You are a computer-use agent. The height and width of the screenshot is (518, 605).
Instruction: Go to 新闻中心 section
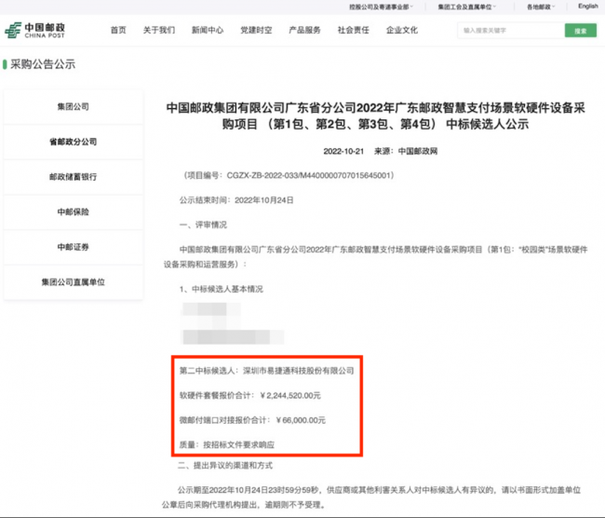click(x=208, y=30)
